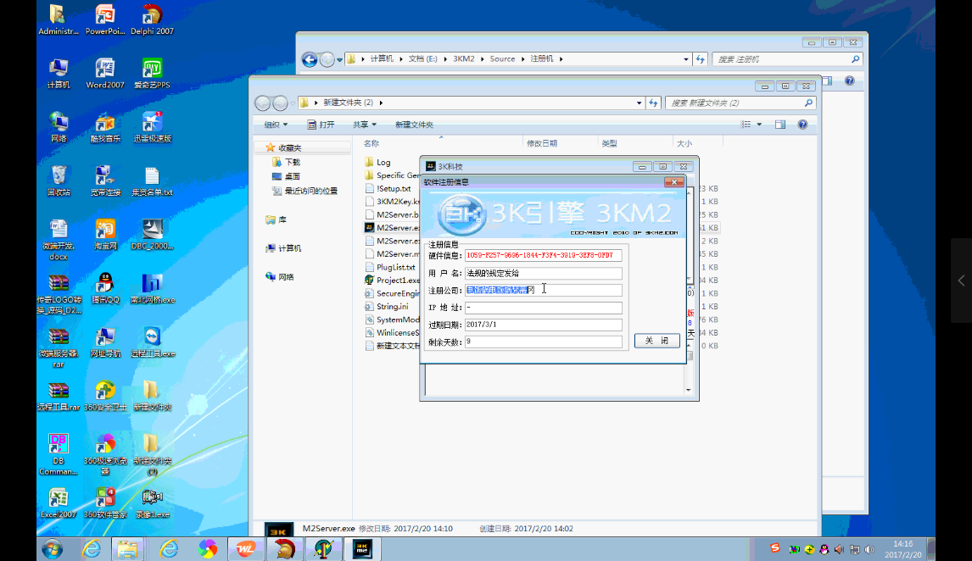Screen dimensions: 972x561
Task: Click 新建文件夹 in the Explorer toolbar
Action: [414, 125]
